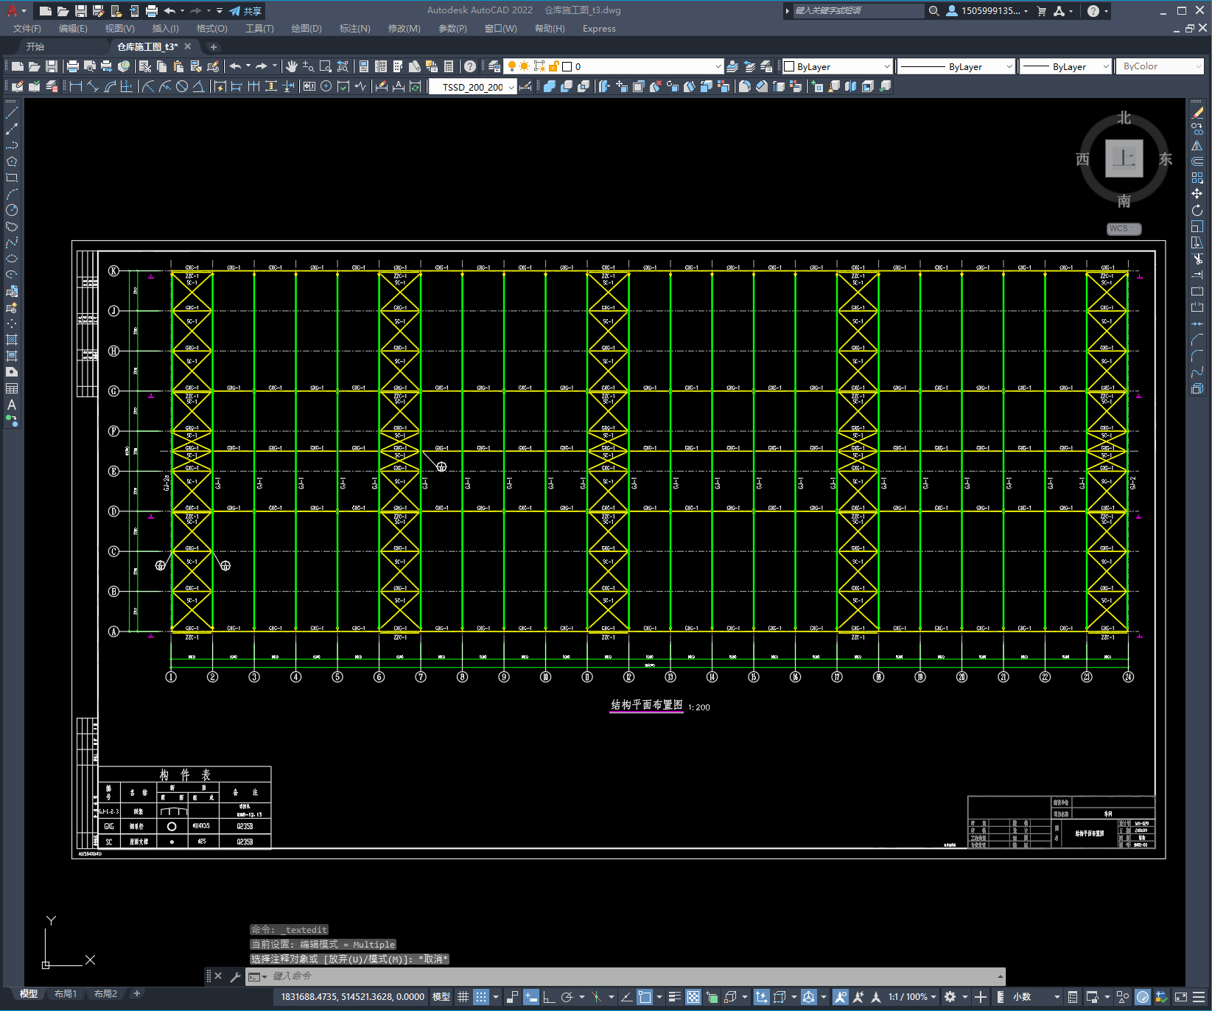Click the layer 0 color swatch
This screenshot has height=1011, width=1212.
(567, 66)
